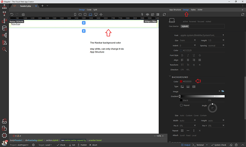This screenshot has height=147, width=246.
Task: Open the share connections icon in sidebar
Action: pos(4,35)
